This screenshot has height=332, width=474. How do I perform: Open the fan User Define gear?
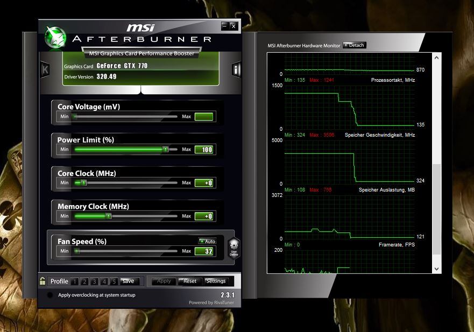pos(234,248)
